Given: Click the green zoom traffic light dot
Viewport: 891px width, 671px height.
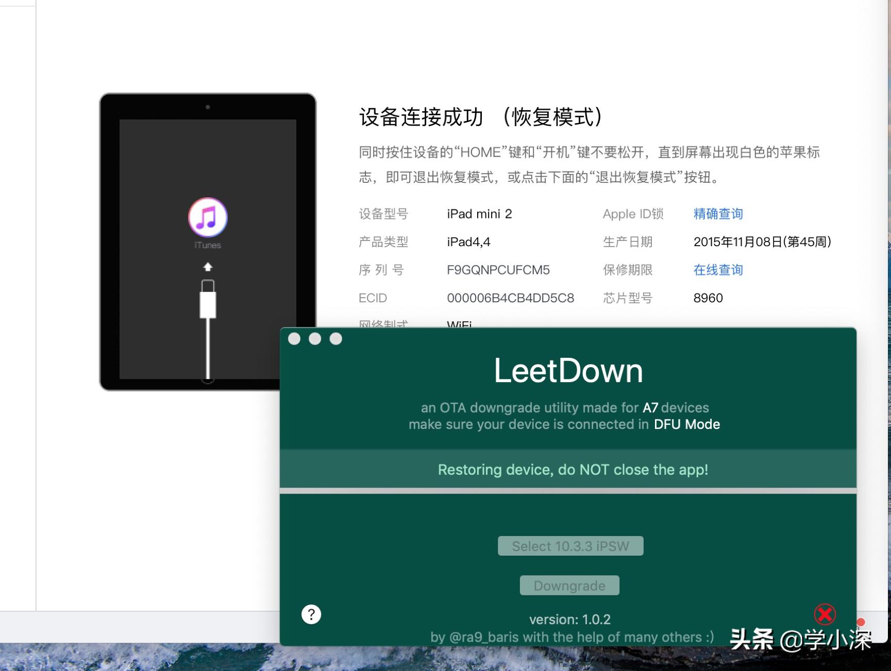Looking at the screenshot, I should point(335,338).
